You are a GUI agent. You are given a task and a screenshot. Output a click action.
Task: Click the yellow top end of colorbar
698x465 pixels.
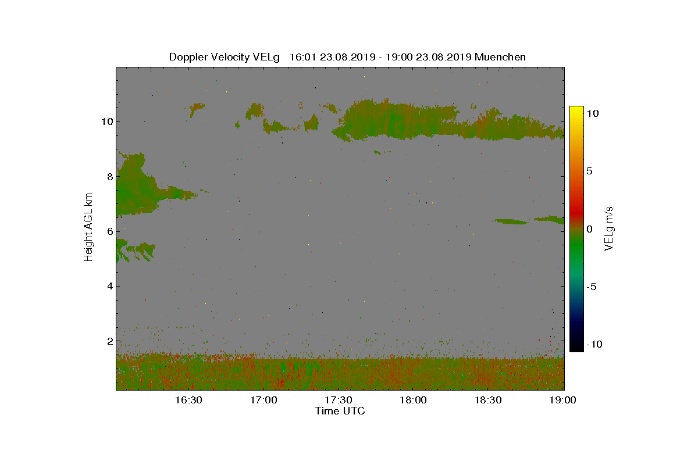(576, 110)
